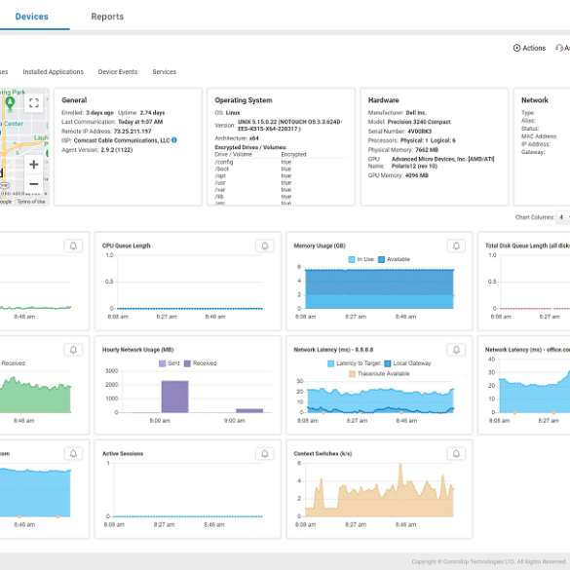Viewport: 570px width, 570px height.
Task: Click the /usr encrypted drive row
Action: [281, 182]
